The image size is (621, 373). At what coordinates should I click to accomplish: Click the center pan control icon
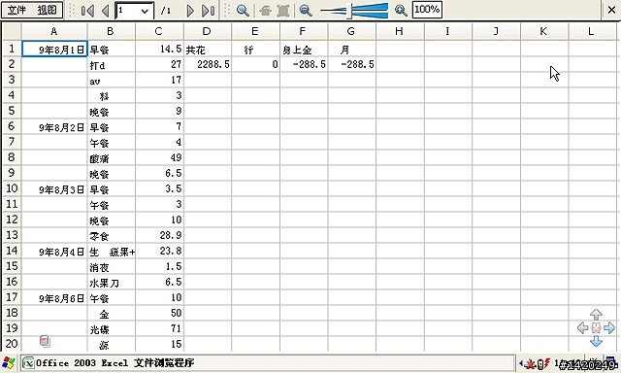596,327
